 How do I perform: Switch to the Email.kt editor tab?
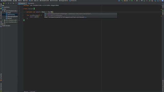31,3
